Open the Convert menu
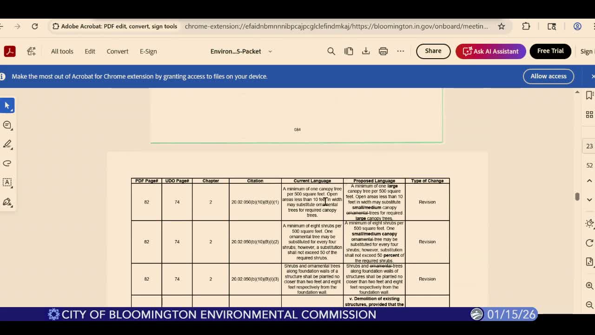Image resolution: width=595 pixels, height=335 pixels. 117,51
